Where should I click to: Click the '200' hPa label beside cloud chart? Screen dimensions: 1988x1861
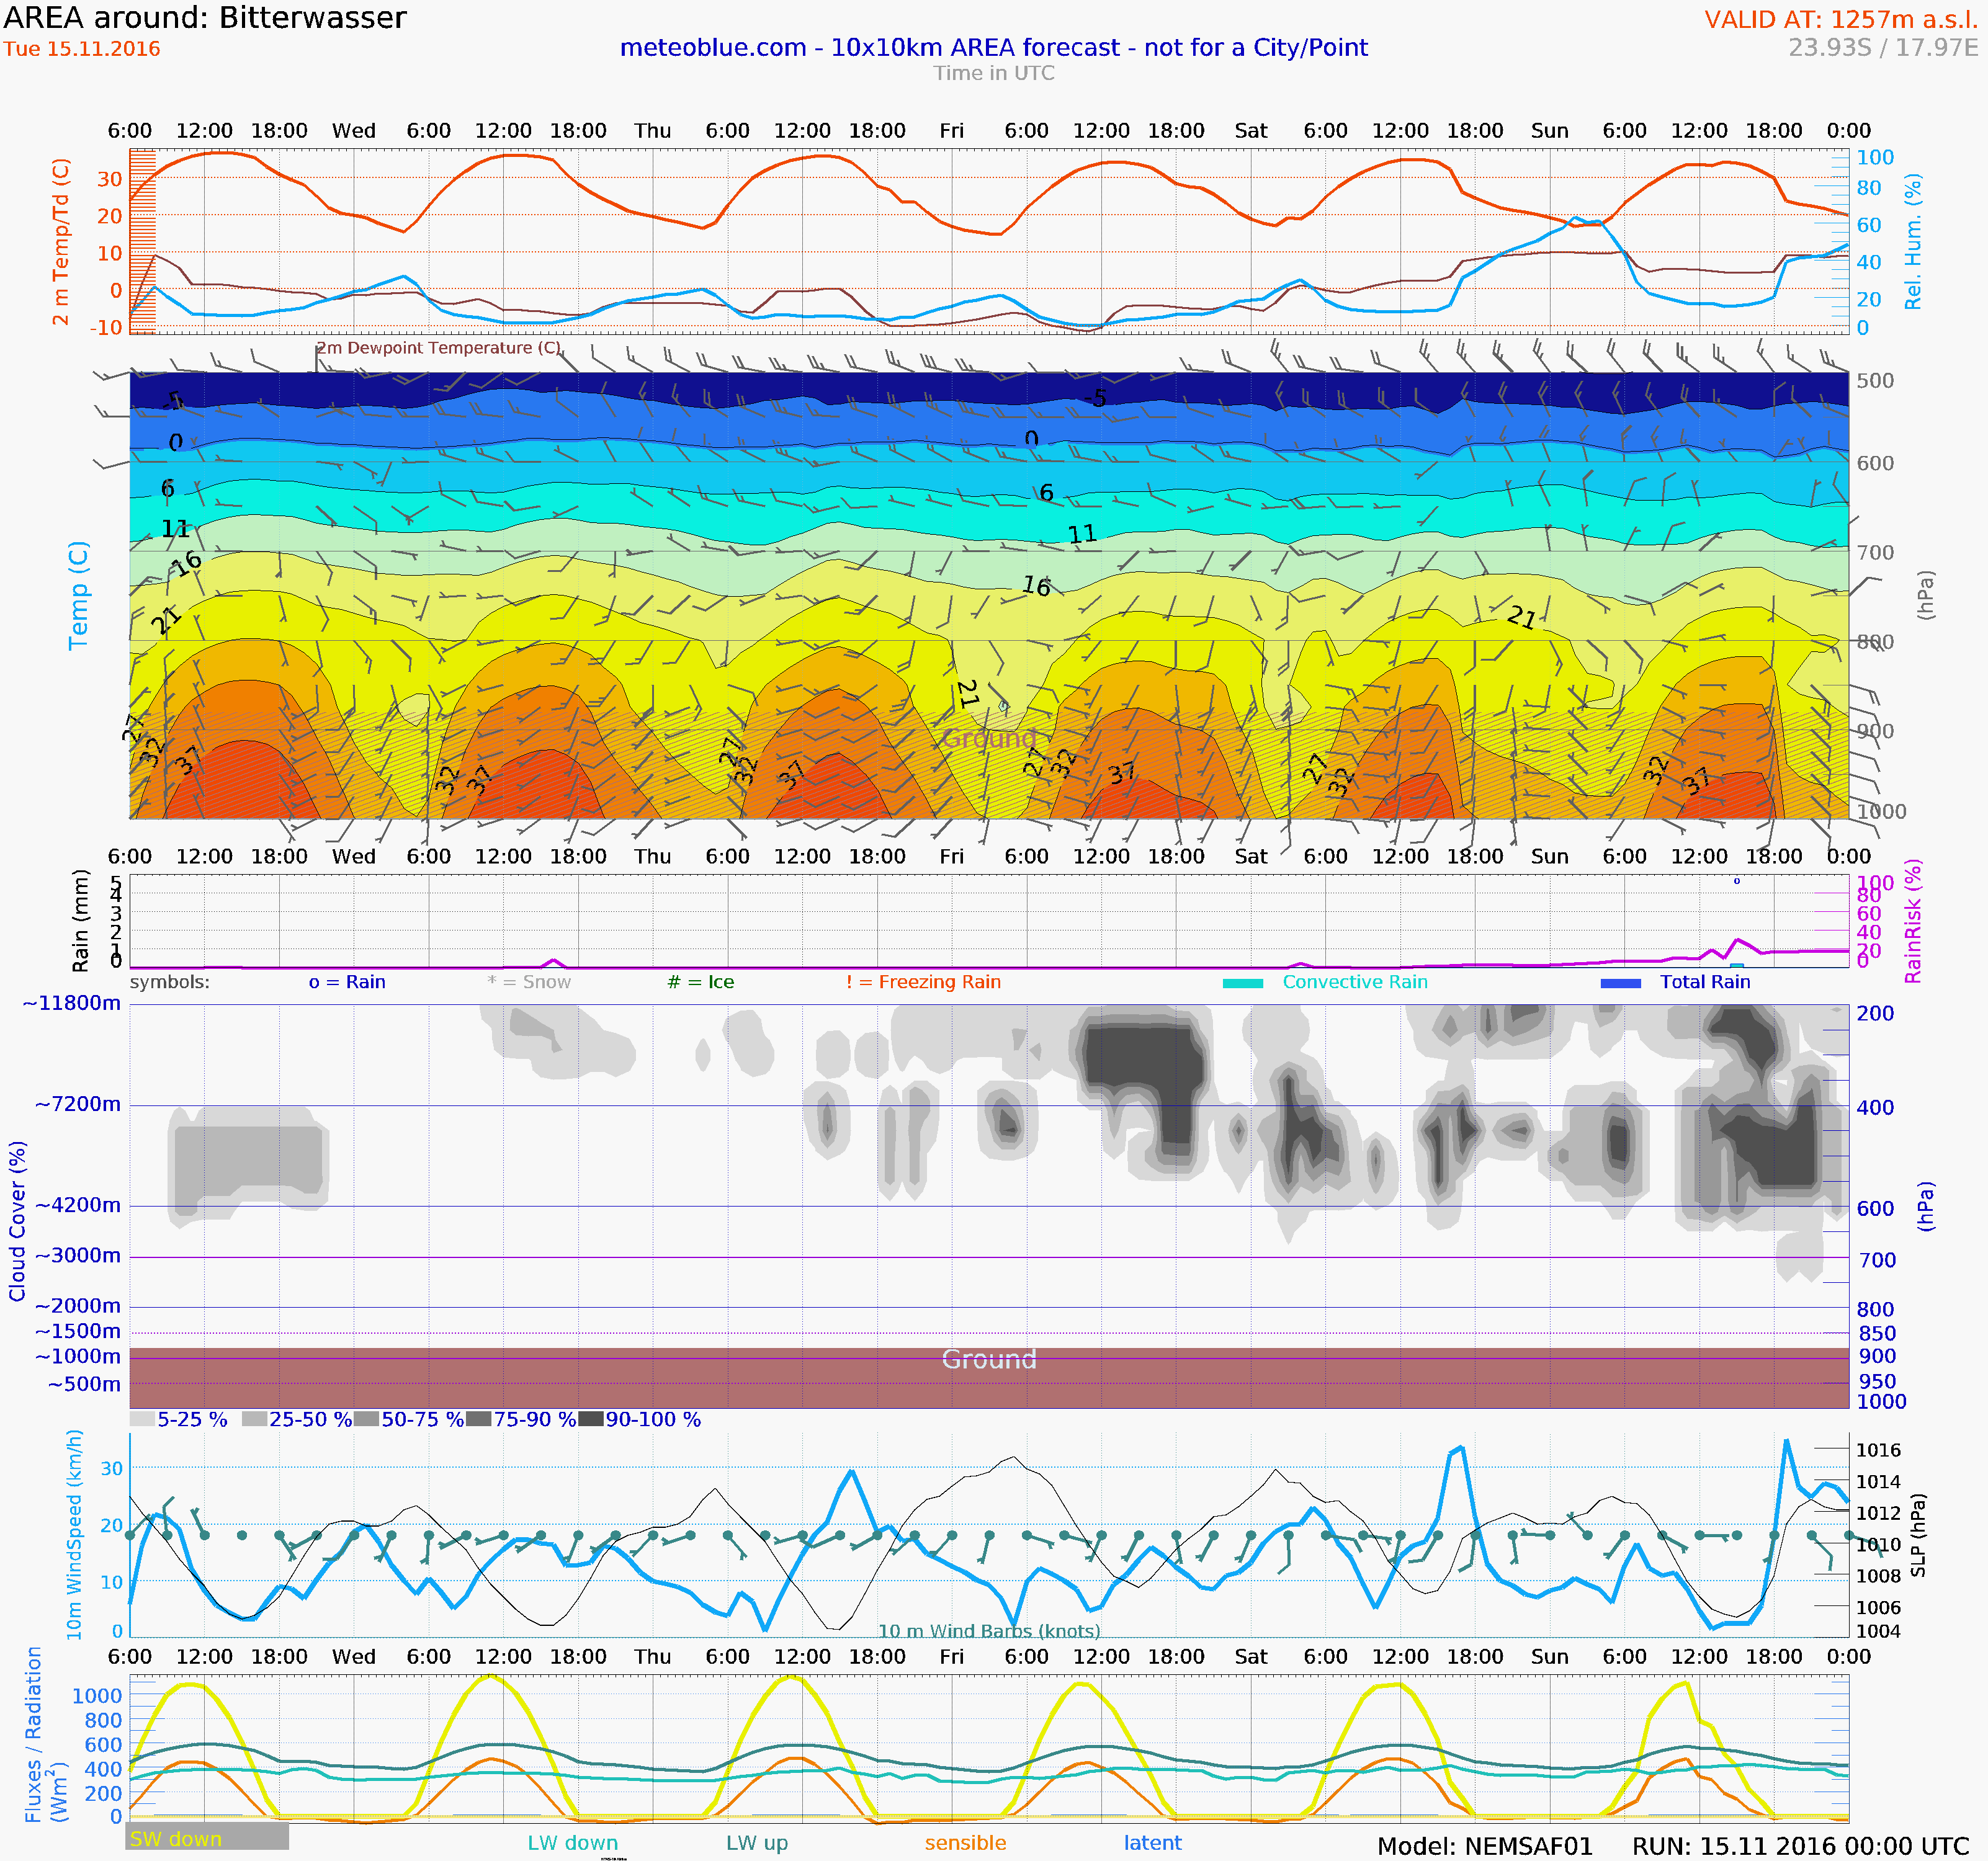pos(1876,1013)
